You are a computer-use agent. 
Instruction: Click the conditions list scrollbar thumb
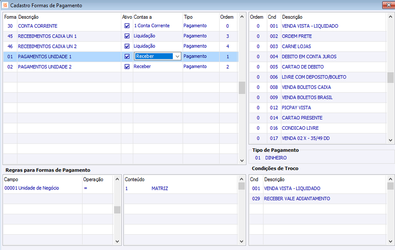coord(390,77)
